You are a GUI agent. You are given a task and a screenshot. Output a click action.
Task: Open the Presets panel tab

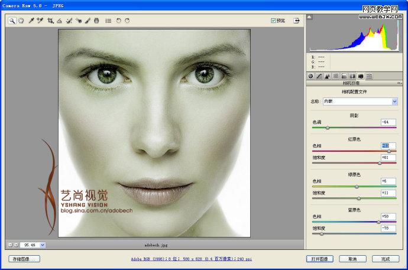tap(369, 76)
